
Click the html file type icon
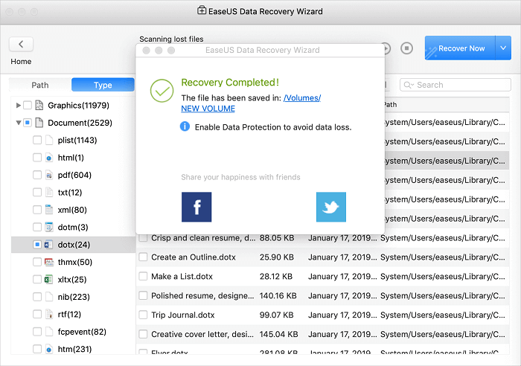point(49,158)
